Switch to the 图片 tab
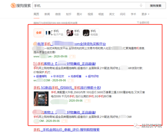 pyautogui.click(x=79, y=14)
